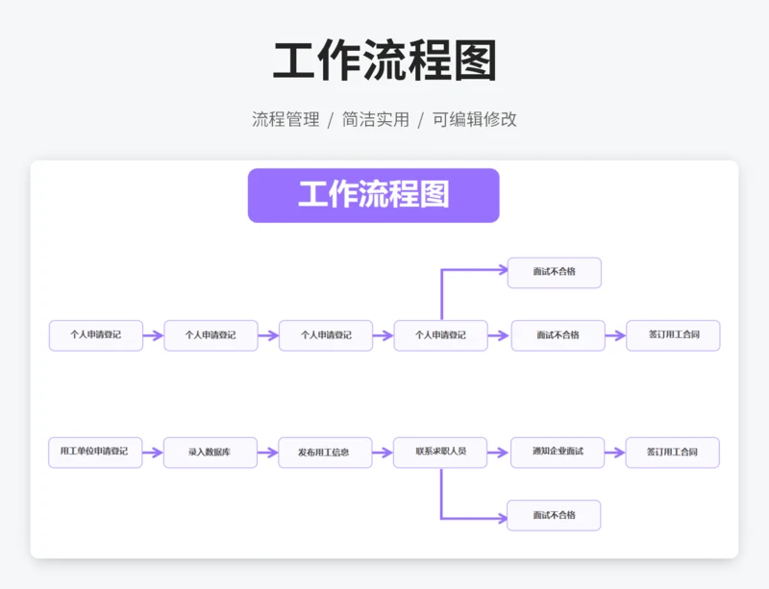Select 面试不合格 node branching below 联系求职人员
Viewport: 769px width, 589px height.
click(554, 515)
